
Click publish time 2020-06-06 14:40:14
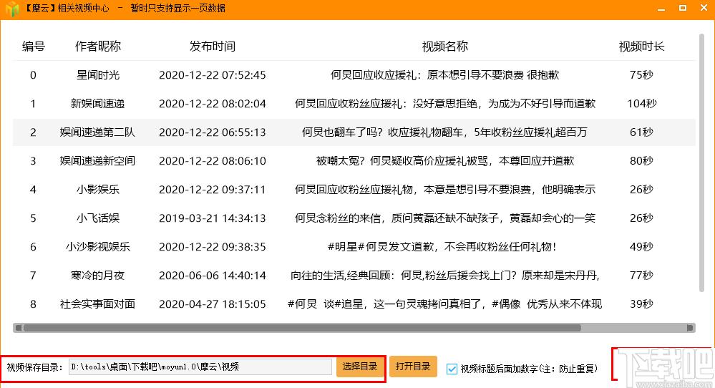tap(213, 276)
